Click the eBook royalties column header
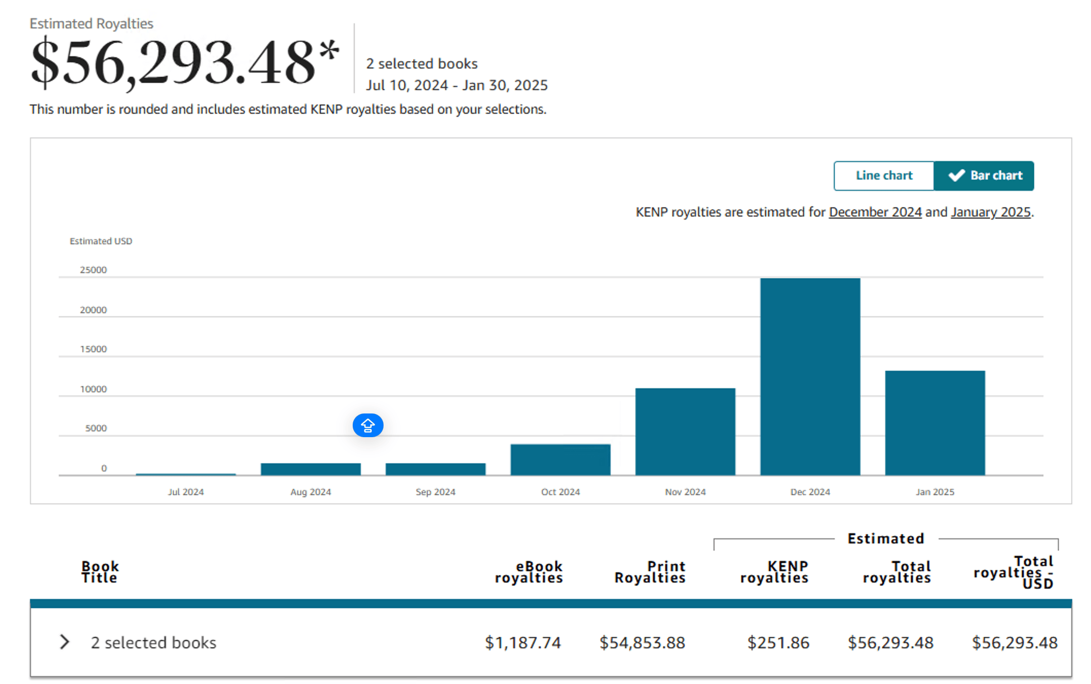 coord(529,572)
